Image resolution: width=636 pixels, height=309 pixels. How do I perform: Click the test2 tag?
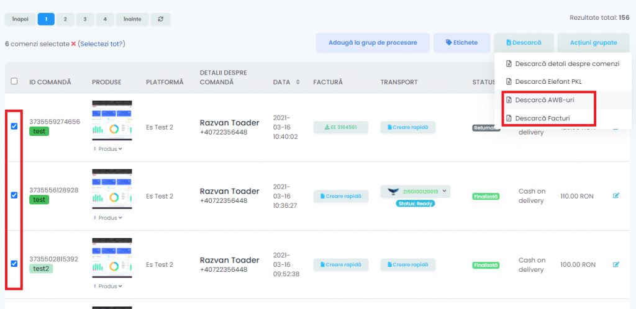[41, 269]
